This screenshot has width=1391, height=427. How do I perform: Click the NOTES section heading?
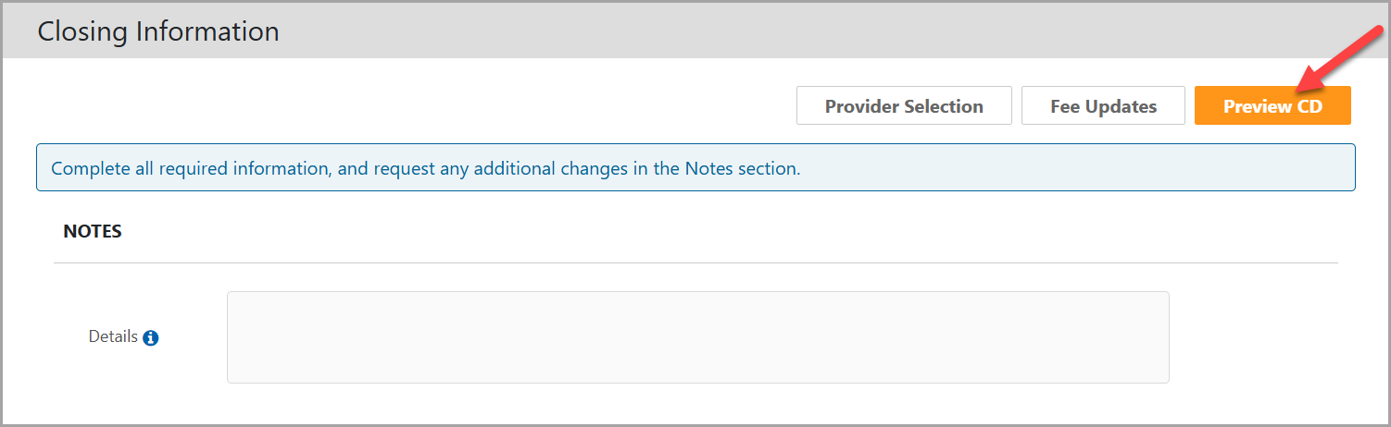(x=93, y=232)
